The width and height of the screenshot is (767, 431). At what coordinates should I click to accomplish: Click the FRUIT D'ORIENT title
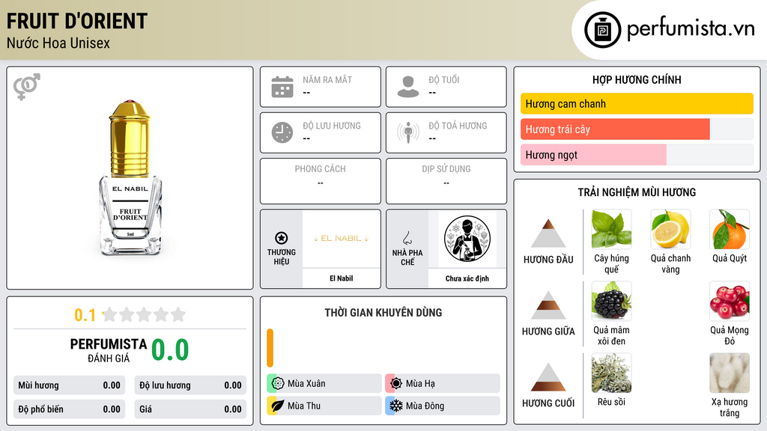tap(77, 22)
